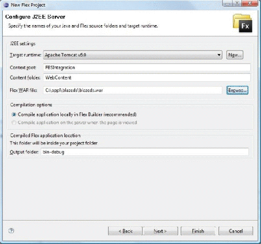Click the Eclipse icon in title bar

tap(6, 5)
